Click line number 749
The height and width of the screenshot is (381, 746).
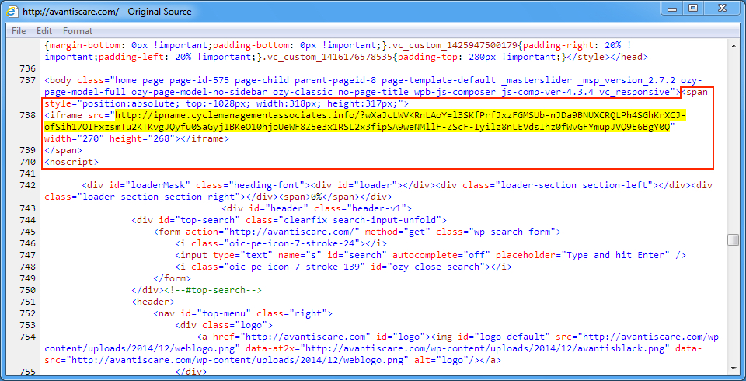(x=26, y=278)
